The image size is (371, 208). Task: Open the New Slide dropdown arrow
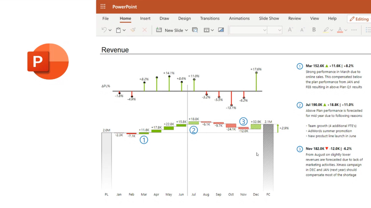(x=186, y=30)
